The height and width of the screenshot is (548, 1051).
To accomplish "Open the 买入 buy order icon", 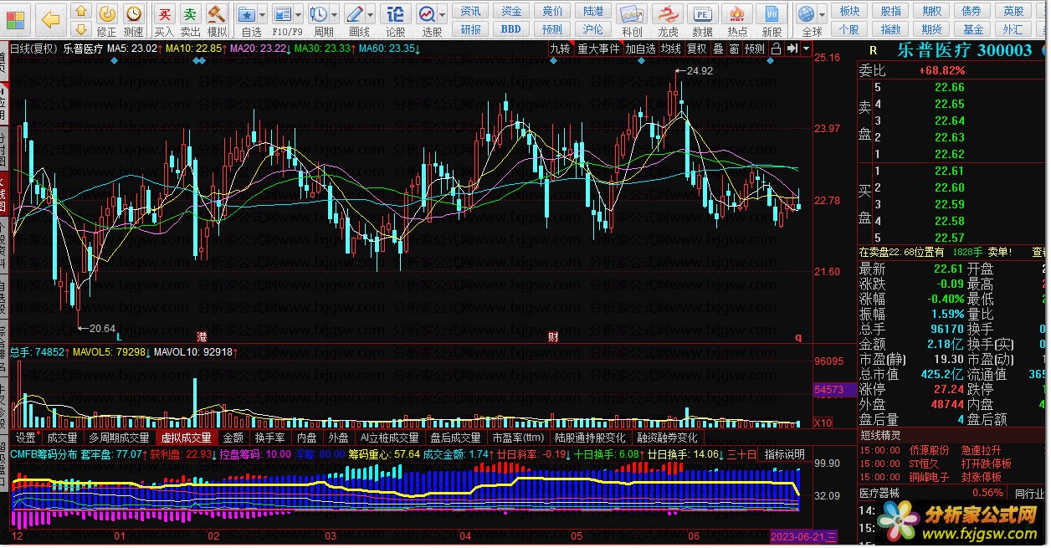I will tap(165, 20).
